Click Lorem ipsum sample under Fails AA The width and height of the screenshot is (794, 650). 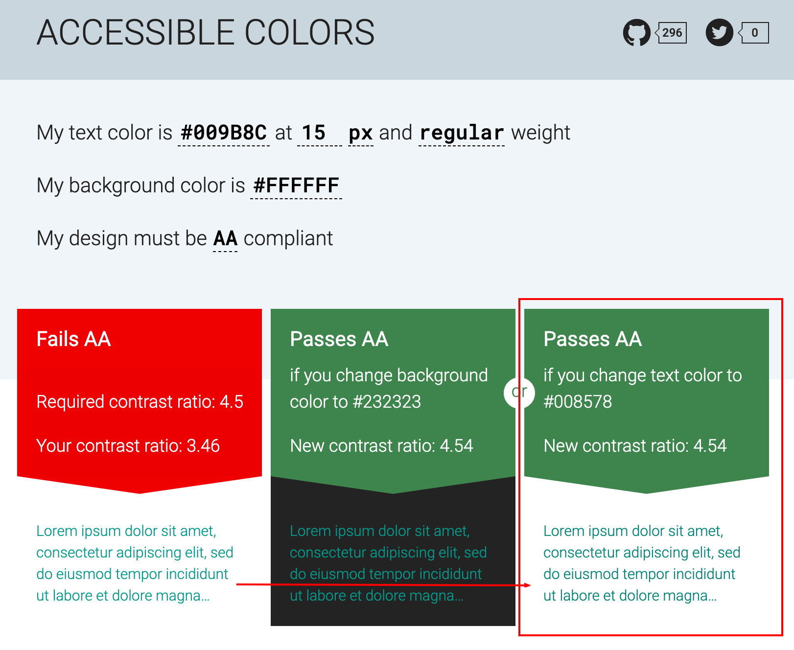pyautogui.click(x=135, y=563)
